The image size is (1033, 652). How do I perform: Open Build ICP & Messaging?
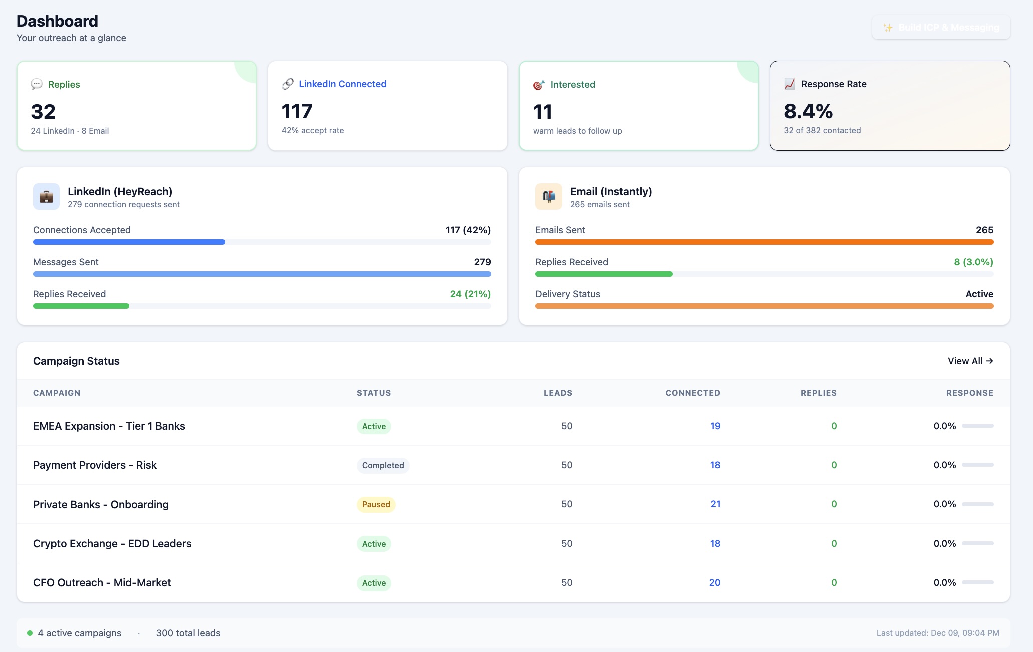pos(940,28)
